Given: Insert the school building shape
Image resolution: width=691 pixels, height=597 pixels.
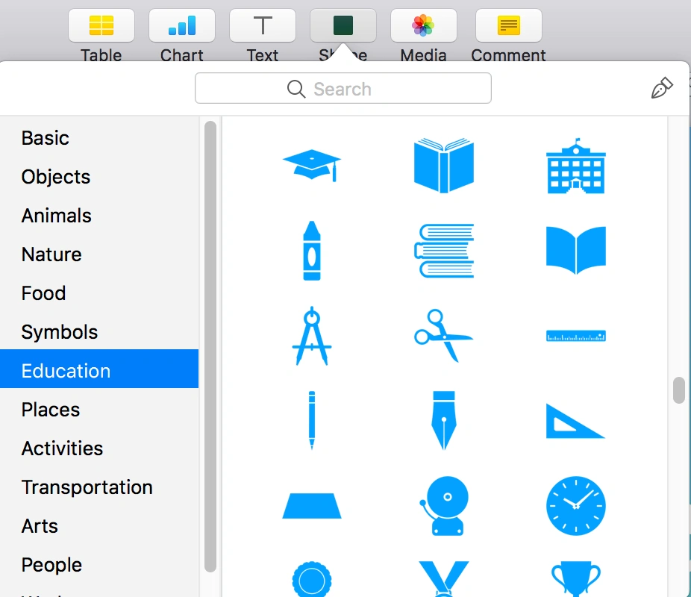Looking at the screenshot, I should (x=576, y=166).
